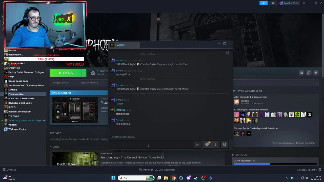This screenshot has width=324, height=182.
Task: Open the Mağaza Sayfası tab
Action: click(61, 83)
